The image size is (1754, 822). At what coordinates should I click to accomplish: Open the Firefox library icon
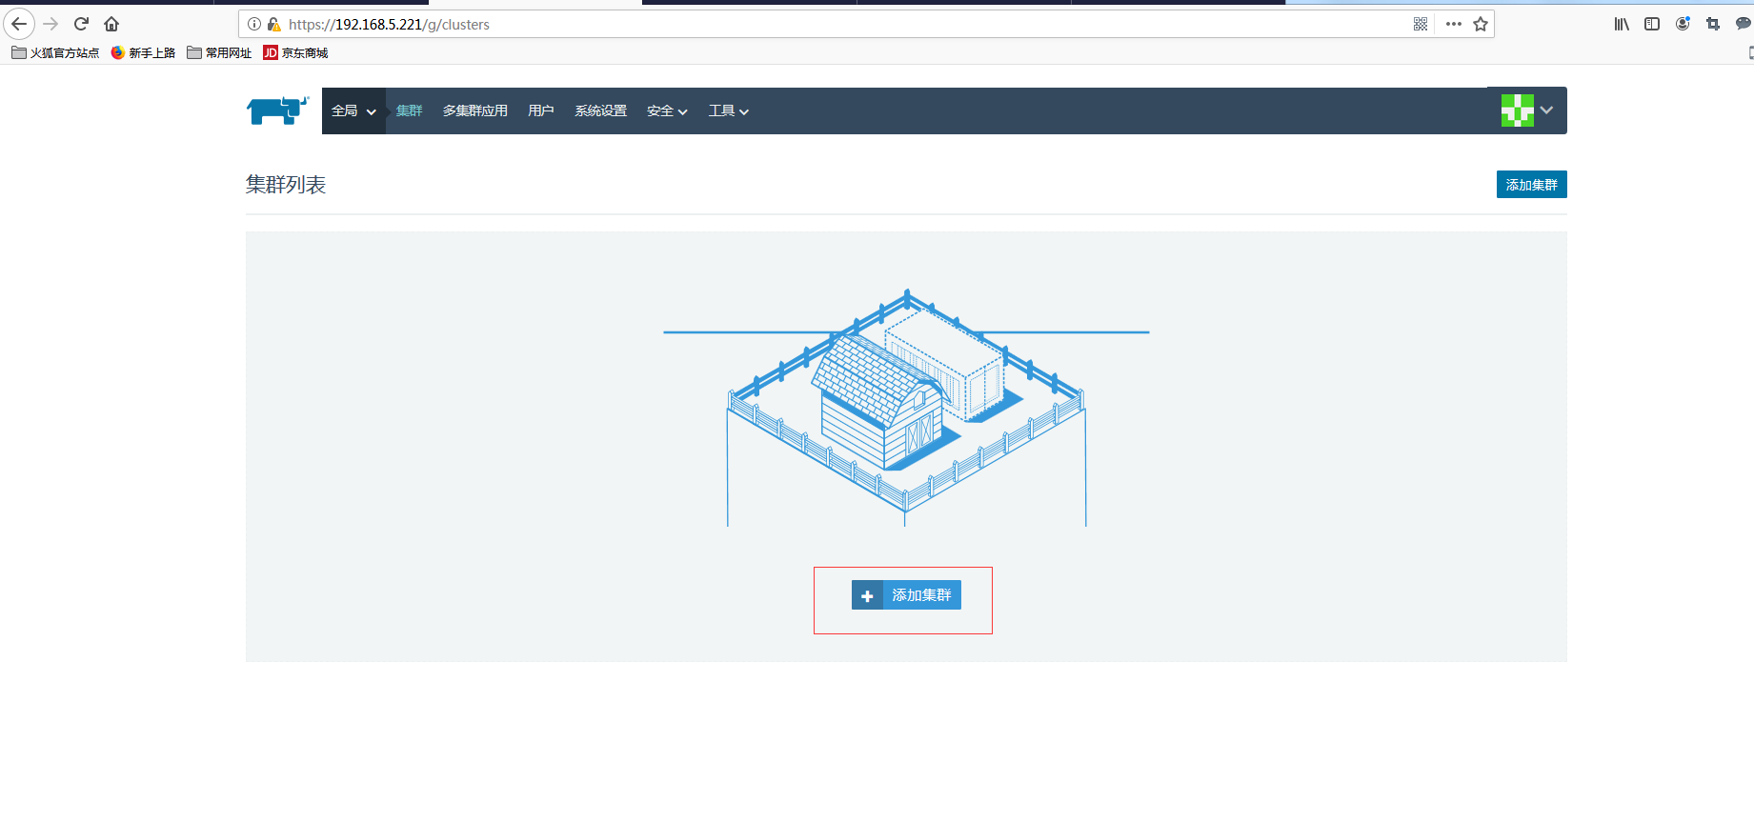tap(1622, 24)
